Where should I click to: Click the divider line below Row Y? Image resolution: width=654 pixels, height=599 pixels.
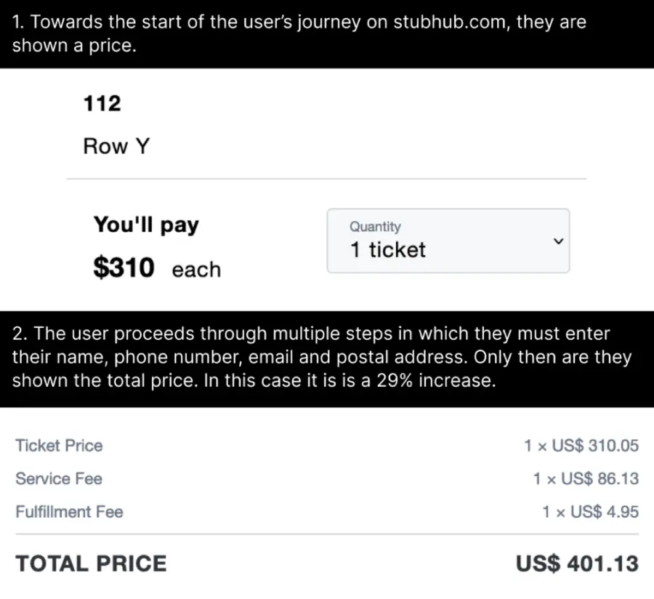pyautogui.click(x=326, y=179)
